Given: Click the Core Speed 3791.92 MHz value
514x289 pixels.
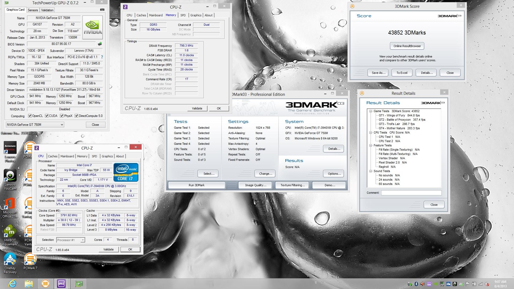Looking at the screenshot, I should click(x=69, y=215).
